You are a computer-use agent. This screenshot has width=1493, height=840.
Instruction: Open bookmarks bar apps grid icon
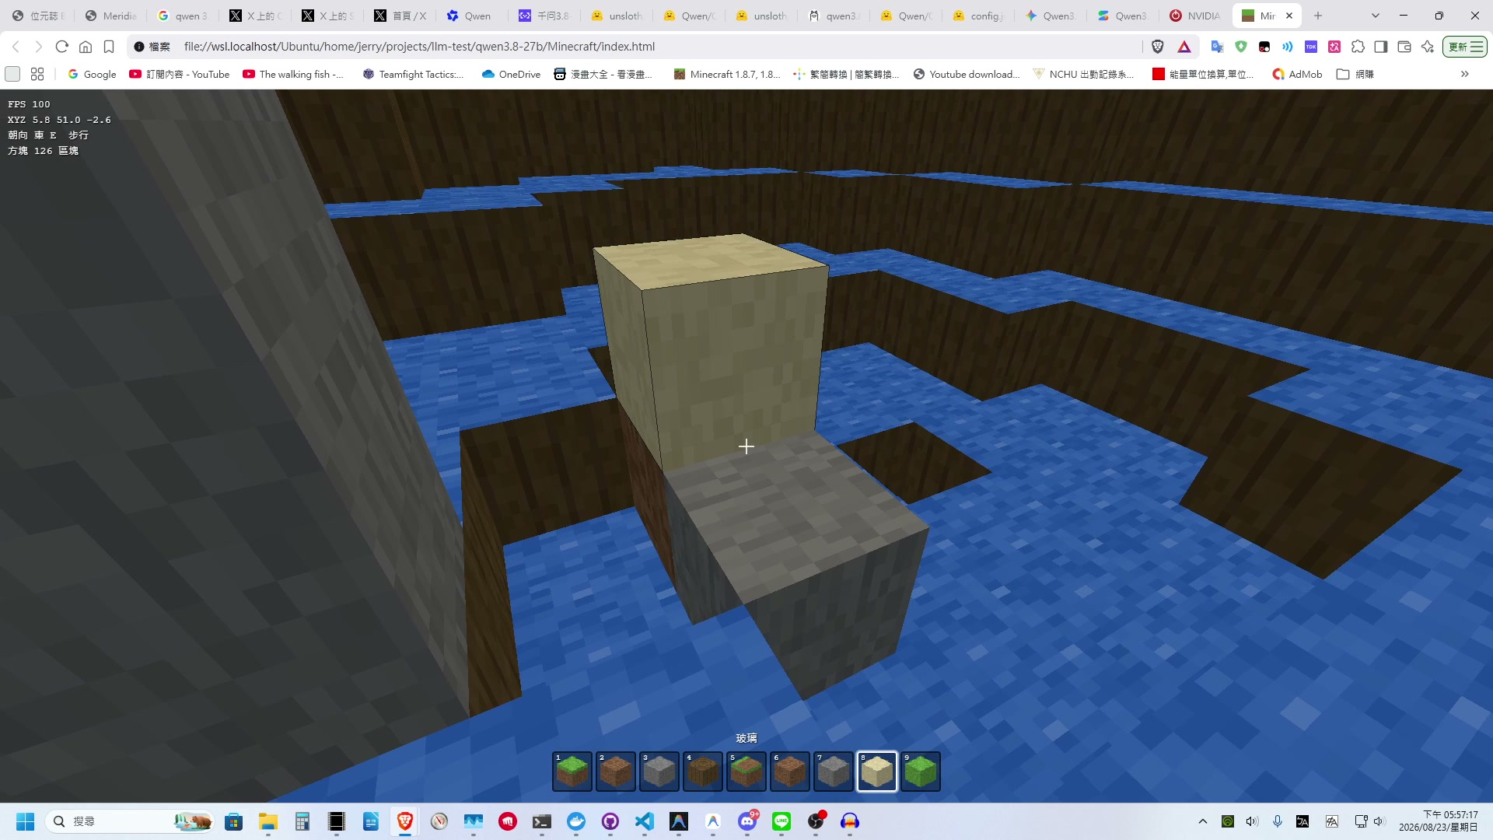coord(37,74)
